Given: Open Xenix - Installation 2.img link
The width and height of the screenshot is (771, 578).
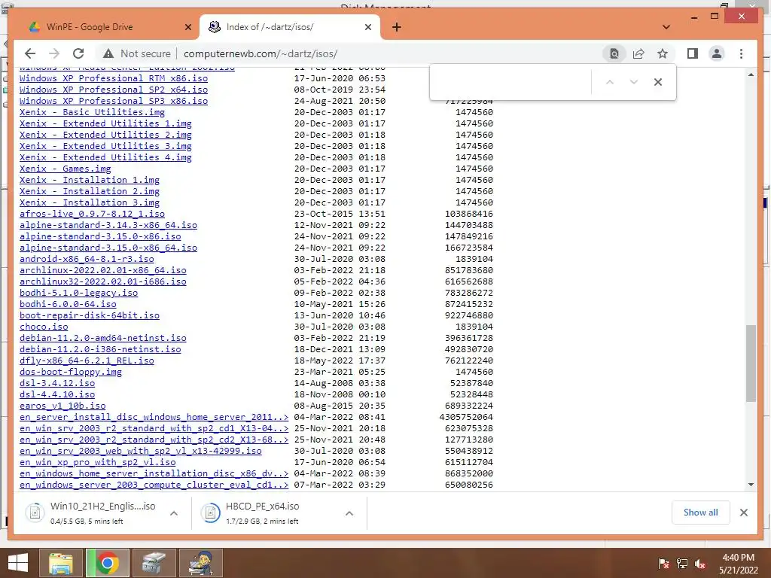Looking at the screenshot, I should pyautogui.click(x=90, y=191).
